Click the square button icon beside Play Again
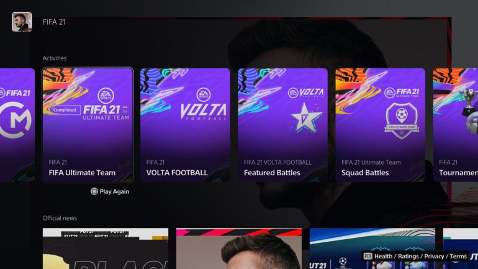The height and width of the screenshot is (269, 478). click(x=94, y=191)
